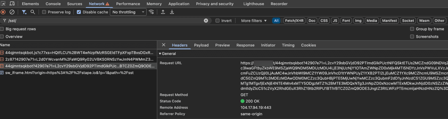Image resolution: width=448 pixels, height=119 pixels.
Task: Clear the network log
Action: 12,12
